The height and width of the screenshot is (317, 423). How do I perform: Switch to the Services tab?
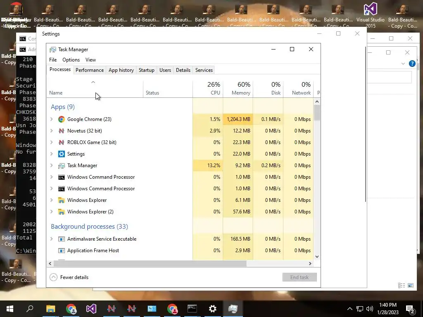click(x=204, y=70)
